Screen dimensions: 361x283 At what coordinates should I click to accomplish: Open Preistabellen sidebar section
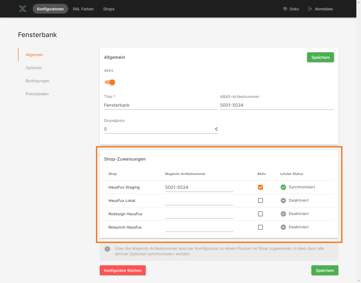pyautogui.click(x=37, y=94)
